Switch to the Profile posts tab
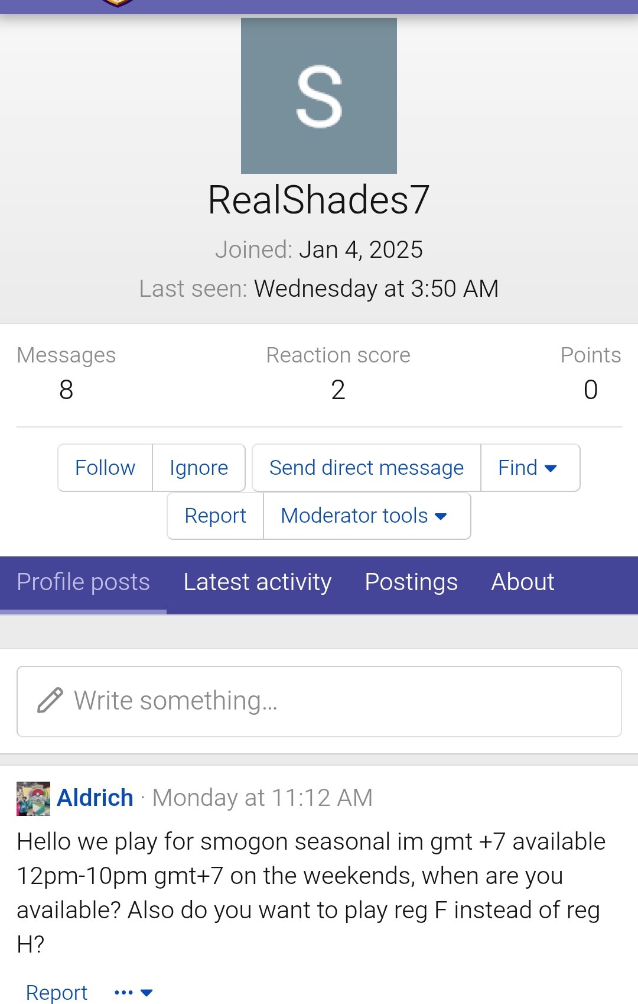Viewport: 638px width, 1004px height. pyautogui.click(x=83, y=582)
